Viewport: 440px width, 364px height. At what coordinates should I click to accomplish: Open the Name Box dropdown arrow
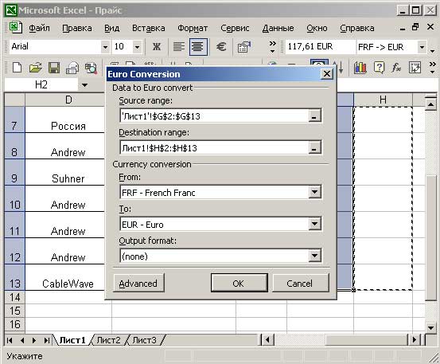[x=84, y=84]
